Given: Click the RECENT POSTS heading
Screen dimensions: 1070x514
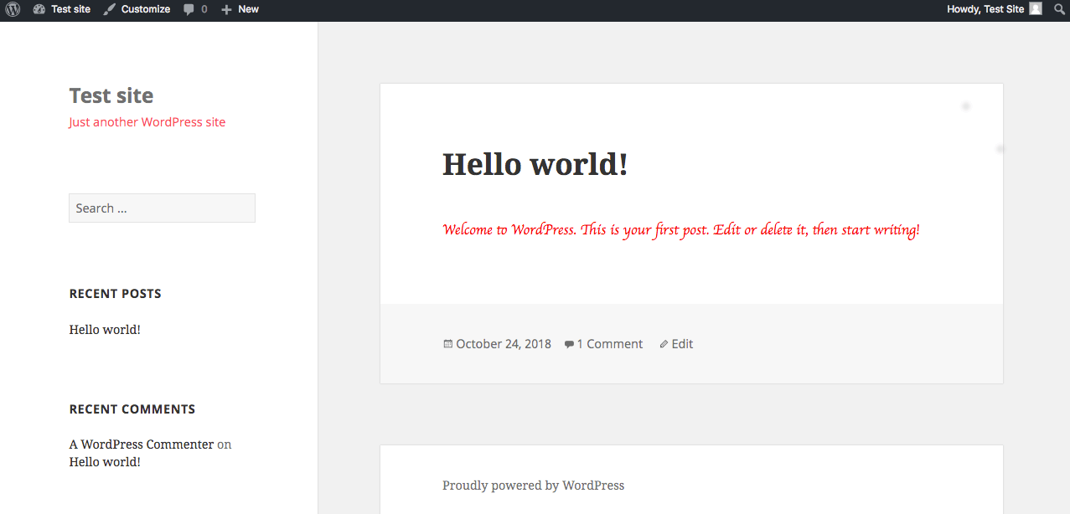Looking at the screenshot, I should pyautogui.click(x=116, y=294).
